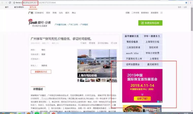Image resolution: width=193 pixels, height=114 pixels.
Task: Open the 爱问 top navigation link
Action: (7, 7)
